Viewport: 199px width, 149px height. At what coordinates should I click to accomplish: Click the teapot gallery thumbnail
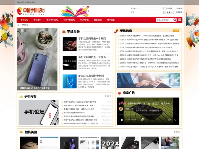(29, 143)
